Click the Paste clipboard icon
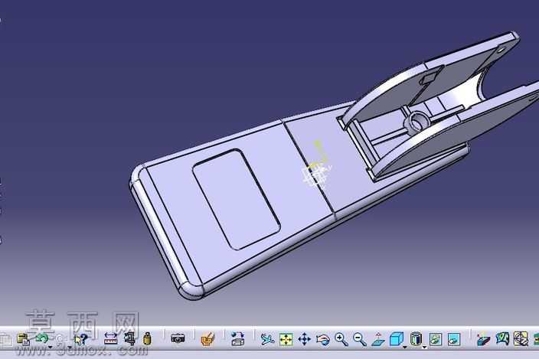The image size is (539, 359). coord(24,339)
